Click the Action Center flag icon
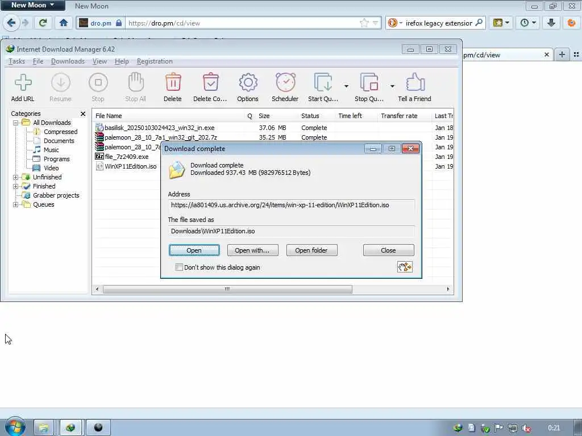Viewport: 582px width, 436px height. tap(498, 428)
